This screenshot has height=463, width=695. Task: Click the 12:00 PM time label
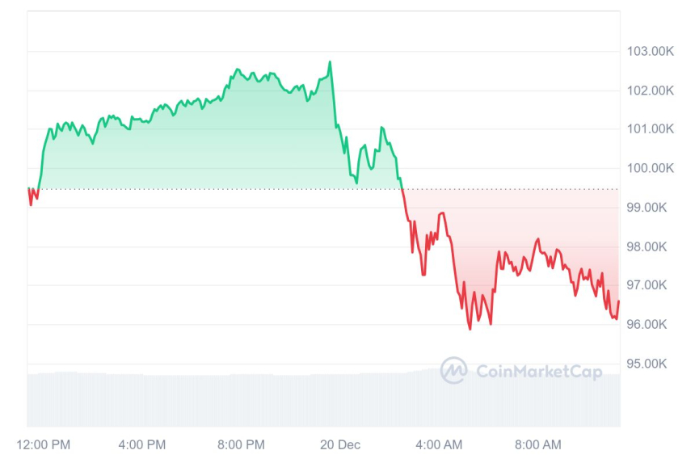coord(44,444)
